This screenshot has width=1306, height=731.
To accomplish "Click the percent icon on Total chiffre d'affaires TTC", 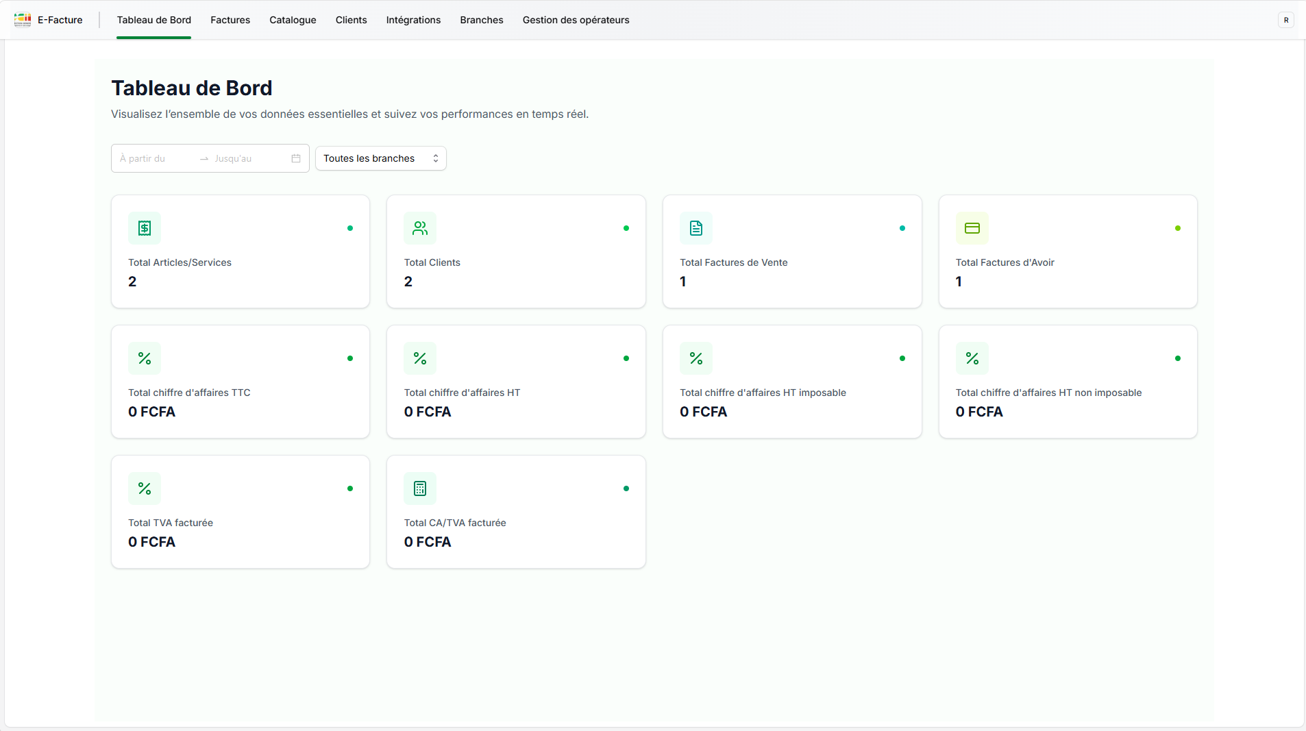I will (x=144, y=358).
